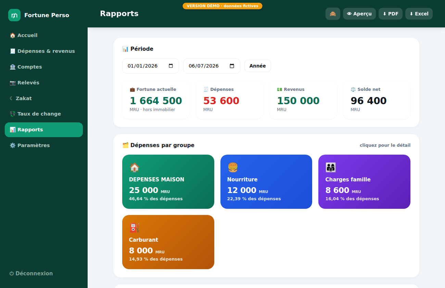Click the '14,93 % des dépenses' text
The image size is (445, 288).
click(x=156, y=259)
